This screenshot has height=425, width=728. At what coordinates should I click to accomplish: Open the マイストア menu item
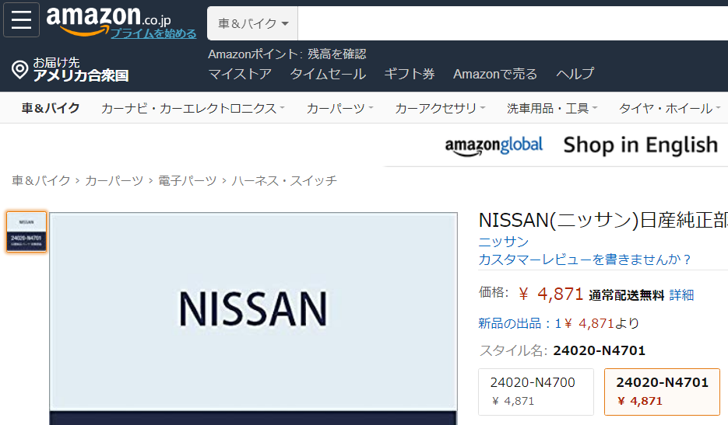[x=240, y=74]
